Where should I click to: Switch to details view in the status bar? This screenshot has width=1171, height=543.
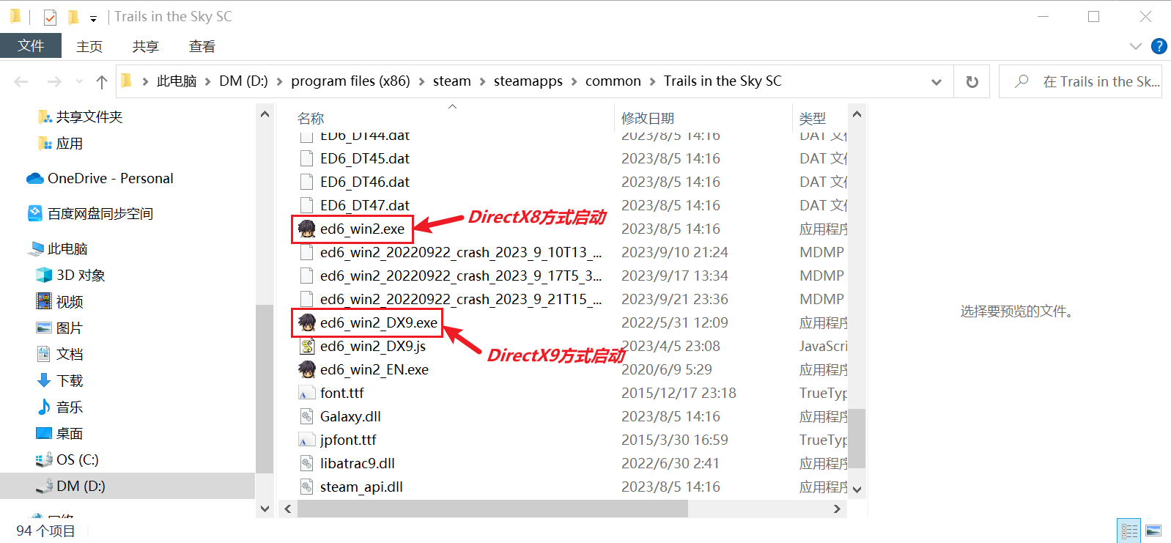[x=1129, y=531]
